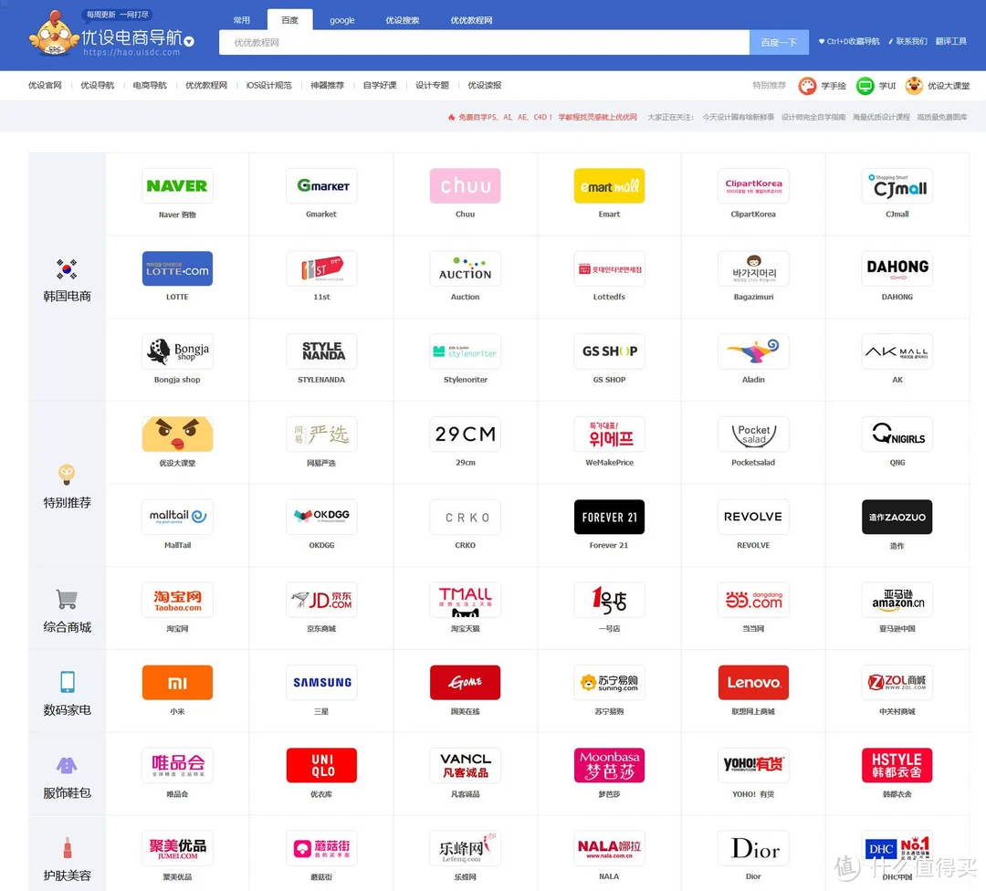Viewport: 986px width, 891px height.
Task: Open the Moonbasa logo tile
Action: [x=609, y=765]
